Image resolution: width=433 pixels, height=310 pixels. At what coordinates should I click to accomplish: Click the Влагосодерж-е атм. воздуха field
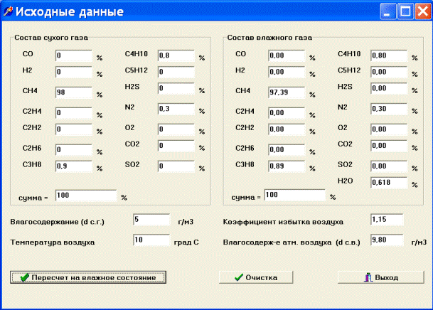(387, 241)
